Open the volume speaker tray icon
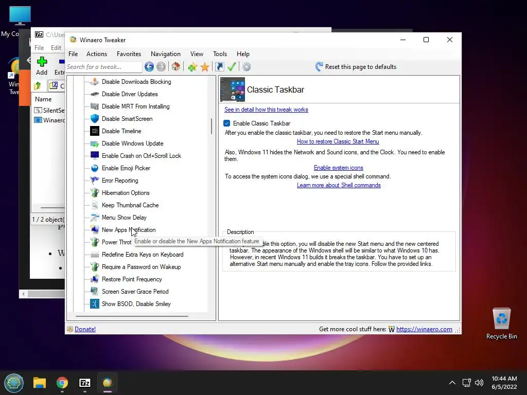527x395 pixels. [x=479, y=383]
